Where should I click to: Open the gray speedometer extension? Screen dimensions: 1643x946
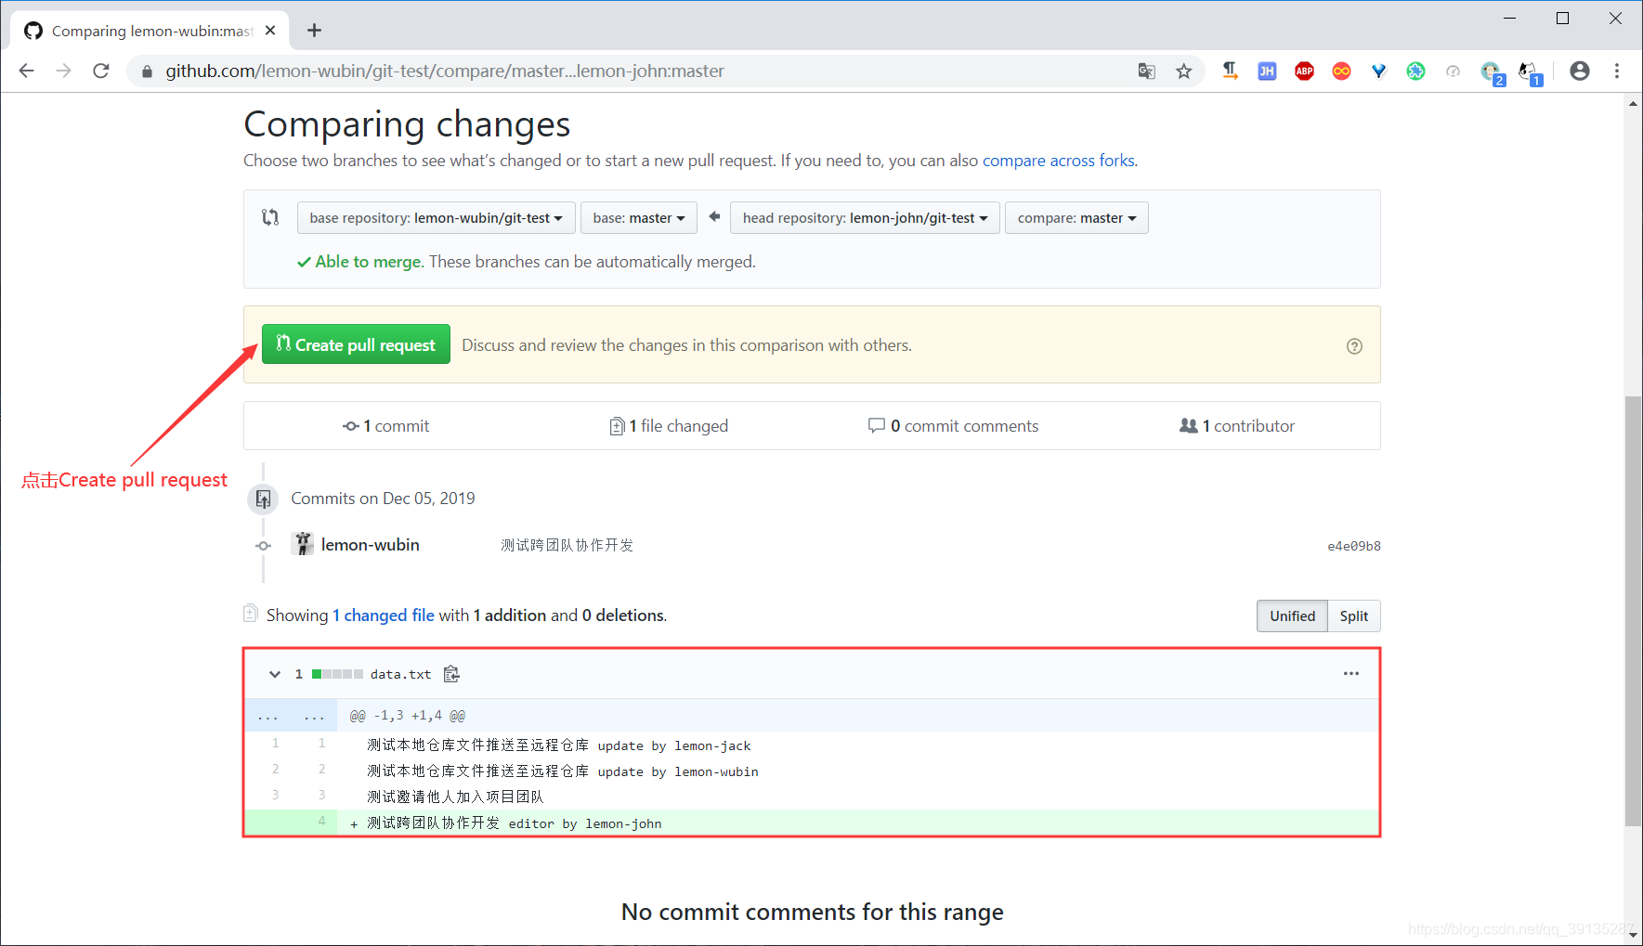pos(1453,71)
